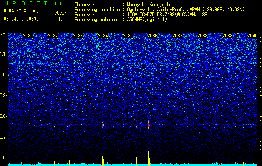This screenshot has width=262, height=166.
Task: Click the file name 0504182030.png
Action: point(21,11)
